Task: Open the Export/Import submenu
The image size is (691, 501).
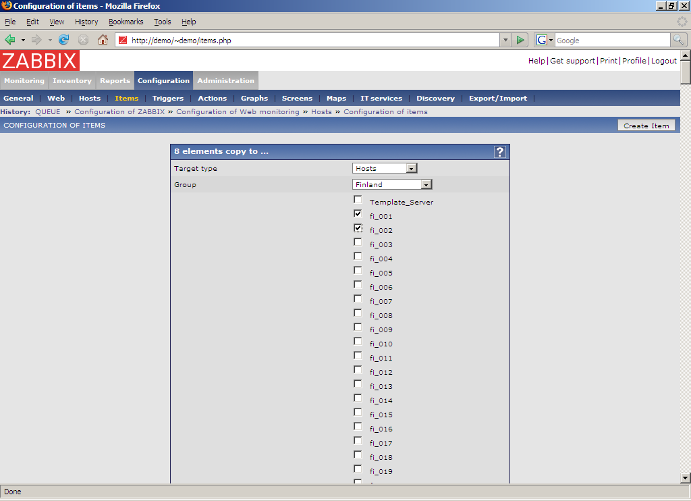Action: click(498, 99)
